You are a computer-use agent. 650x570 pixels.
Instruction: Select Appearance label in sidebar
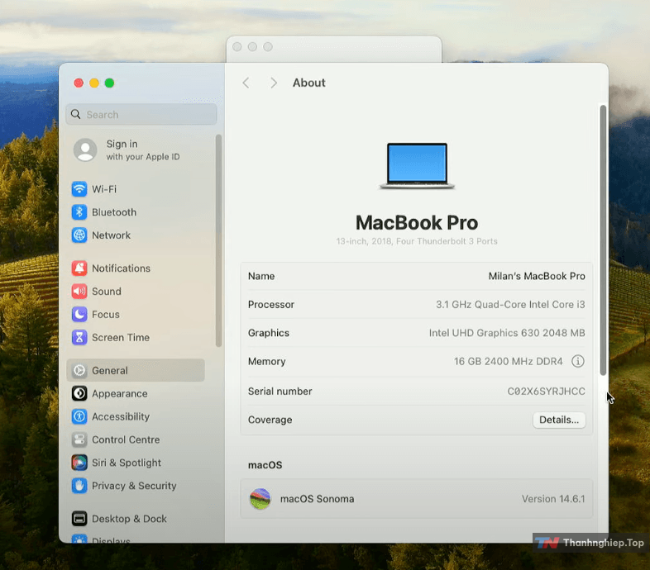point(120,393)
